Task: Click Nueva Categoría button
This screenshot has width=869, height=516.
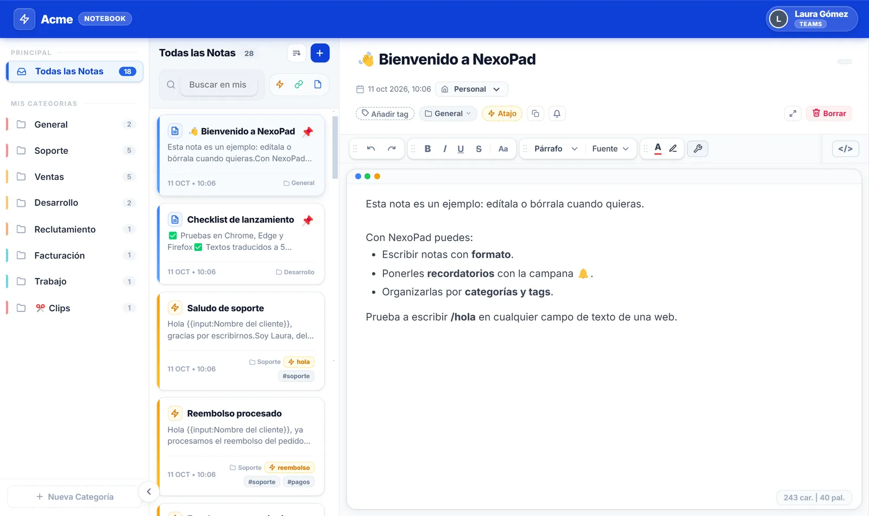Action: pos(75,496)
